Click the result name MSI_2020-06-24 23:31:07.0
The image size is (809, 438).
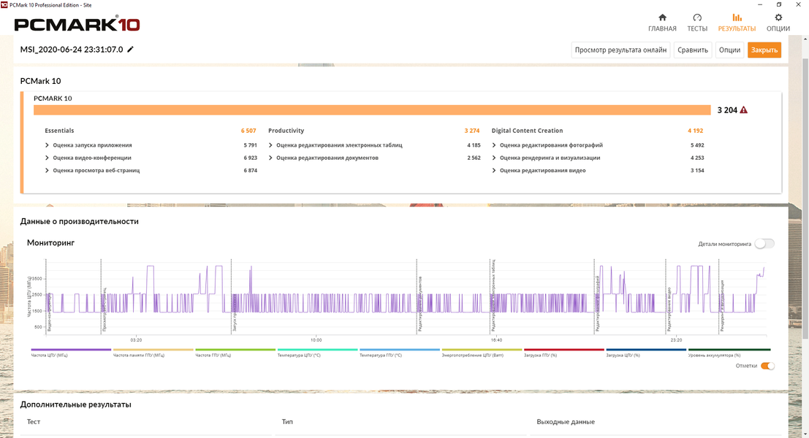click(72, 50)
